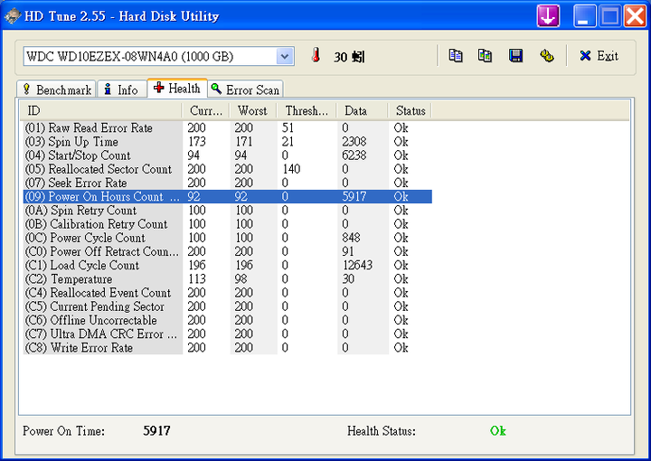Select the (C8) Write Error Rate row

(228, 347)
